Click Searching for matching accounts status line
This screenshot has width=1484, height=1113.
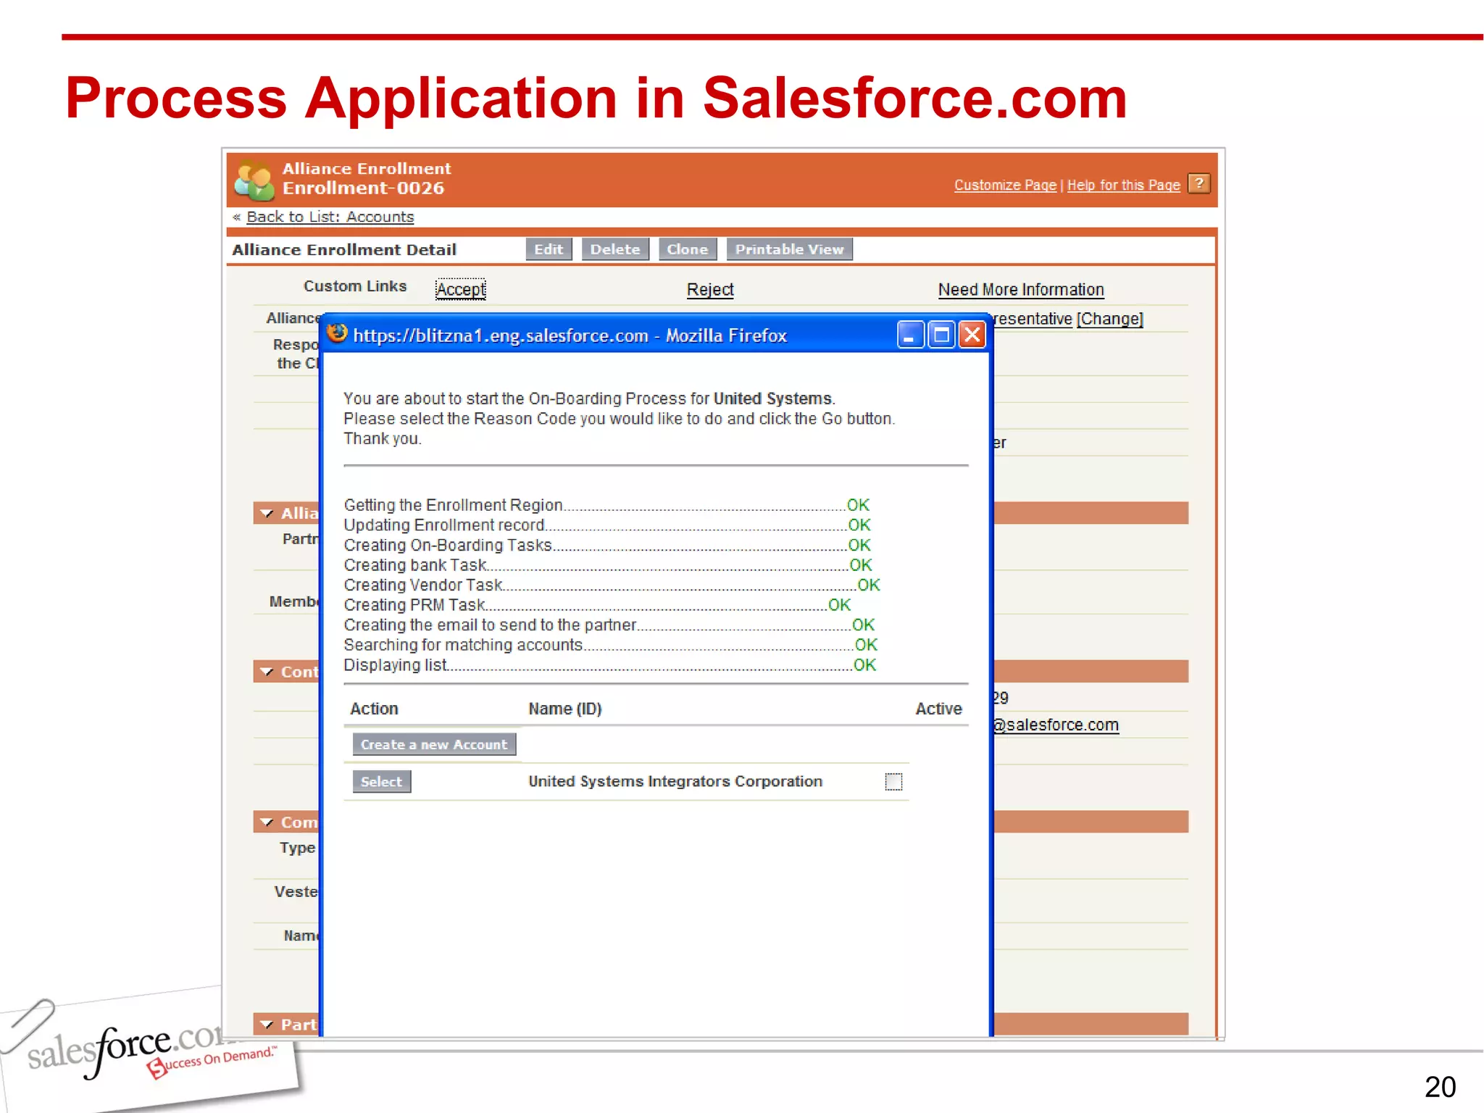[x=610, y=645]
